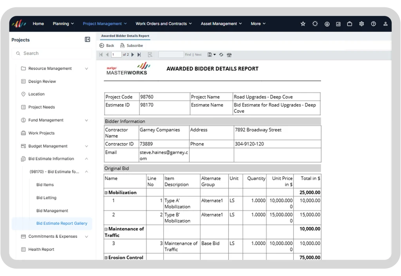Viewport: 401px width, 276px height.
Task: Open the Asset Management menu
Action: [x=221, y=24]
